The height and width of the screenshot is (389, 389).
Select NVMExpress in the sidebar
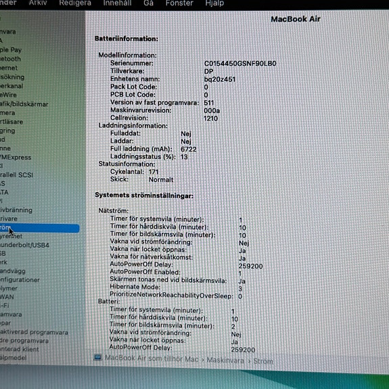tap(16, 157)
